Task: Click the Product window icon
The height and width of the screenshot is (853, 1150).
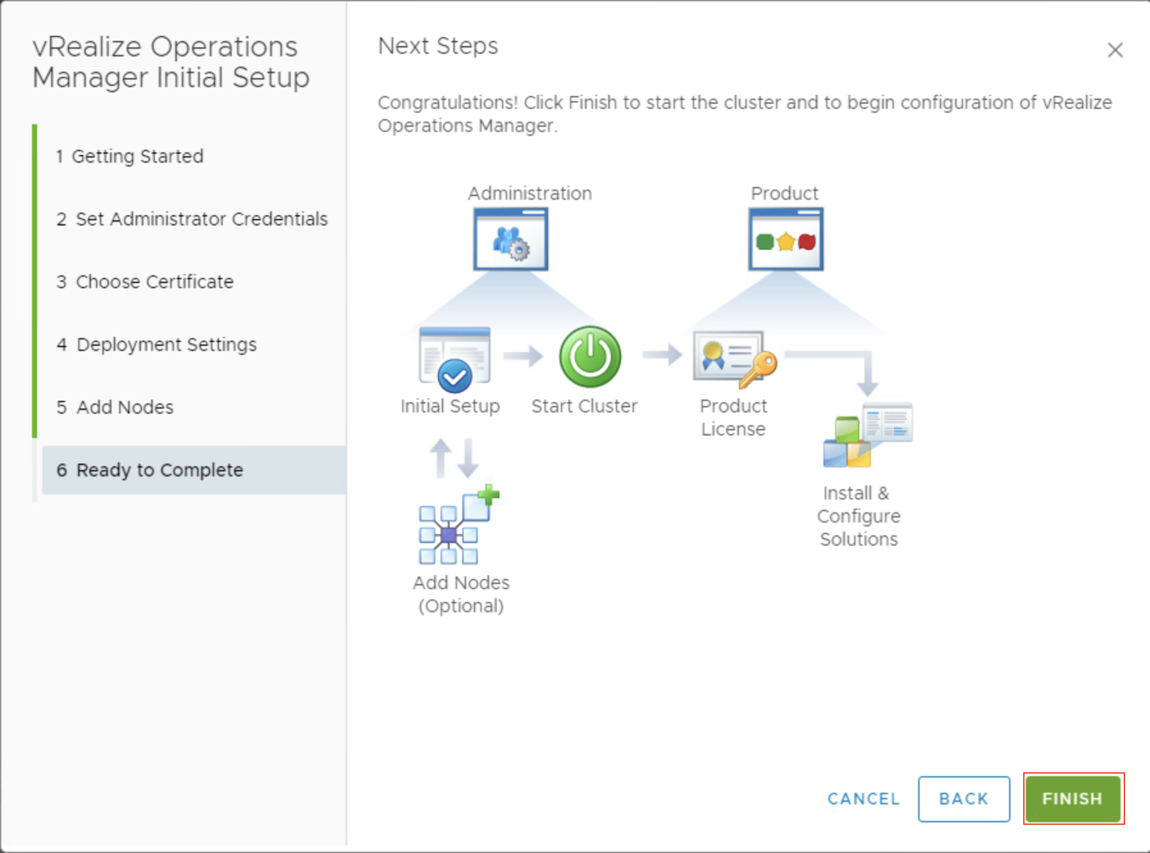Action: click(x=786, y=239)
